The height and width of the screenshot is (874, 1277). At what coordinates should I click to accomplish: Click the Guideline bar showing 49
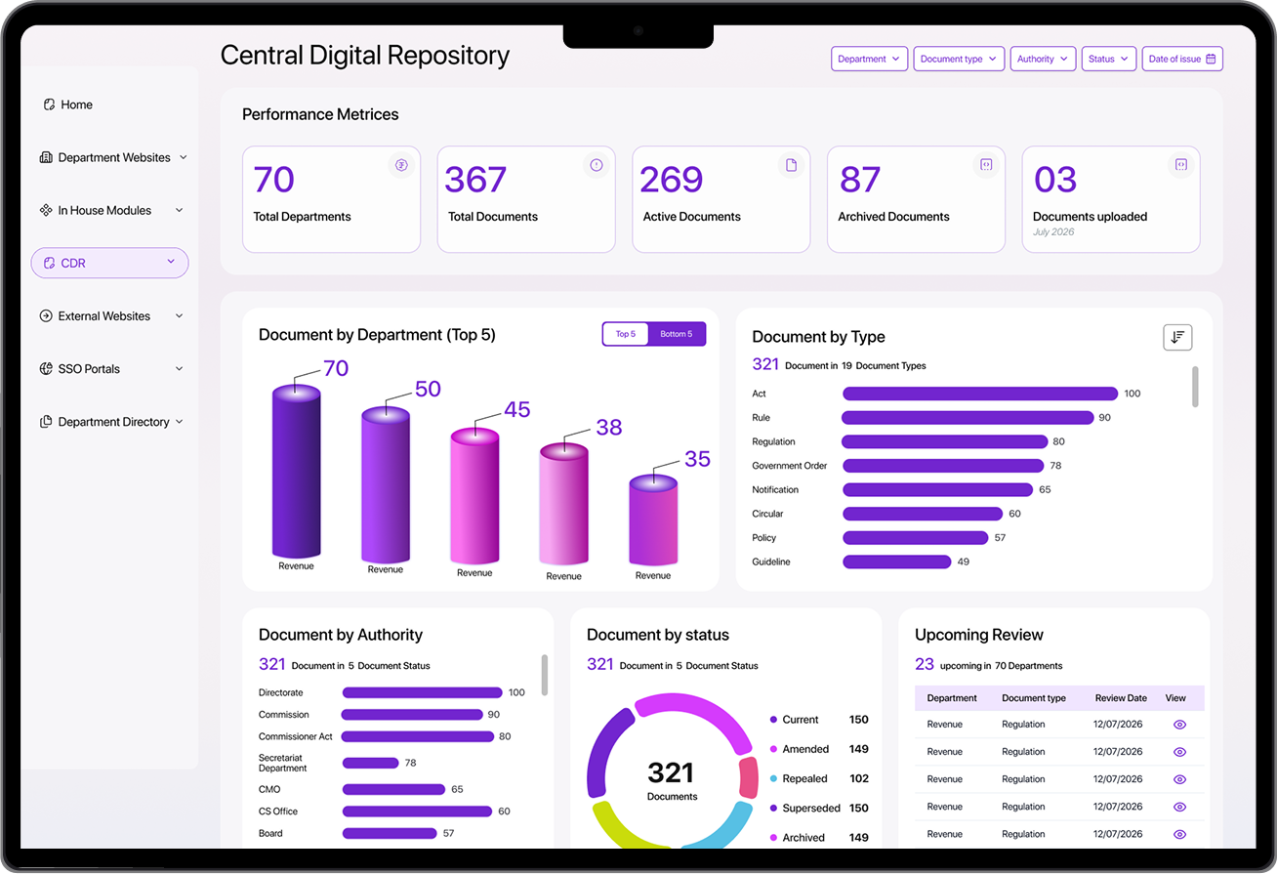coord(896,562)
